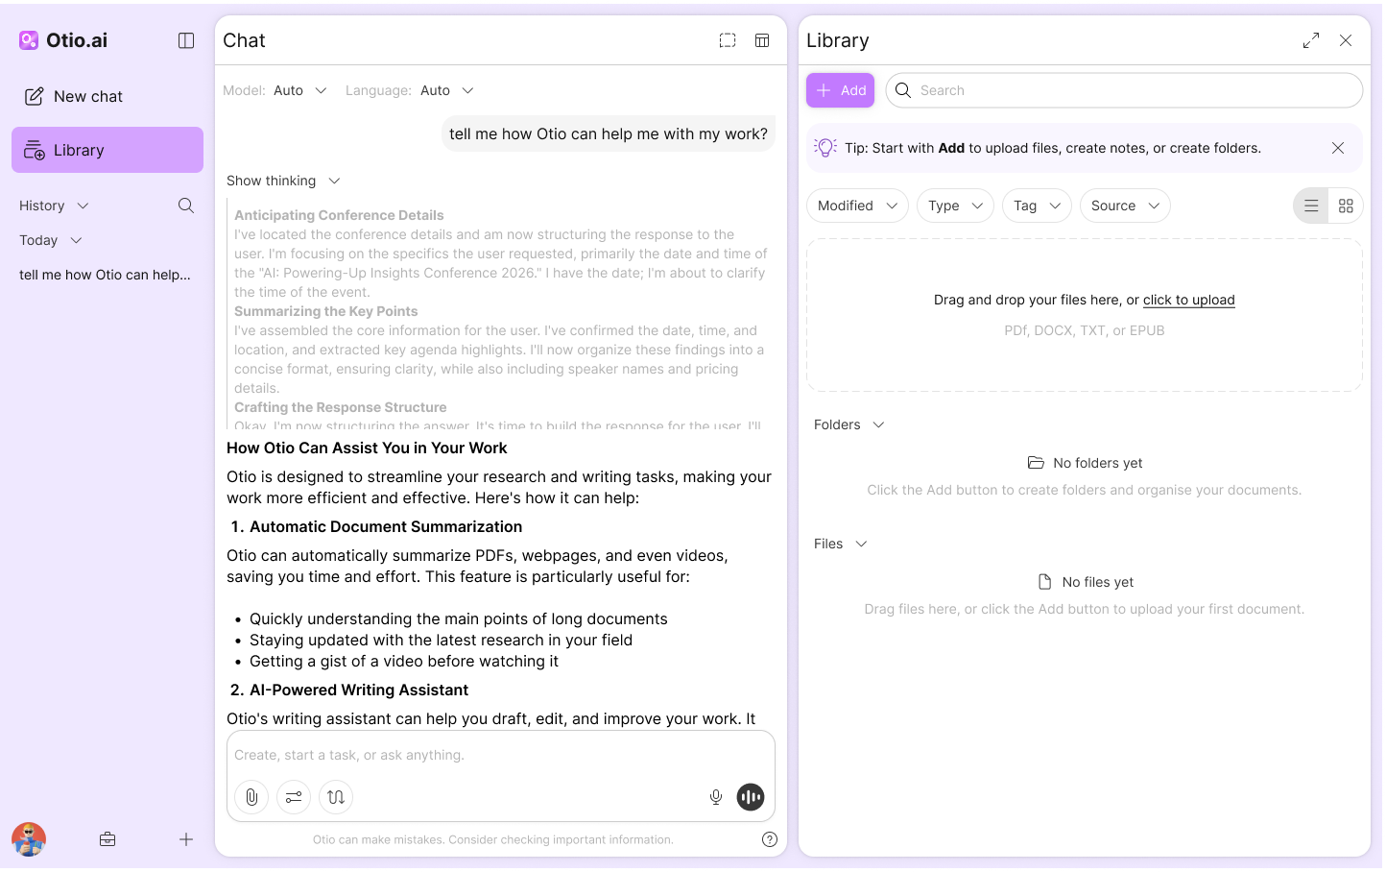
Task: Collapse the left sidebar panel
Action: click(186, 40)
